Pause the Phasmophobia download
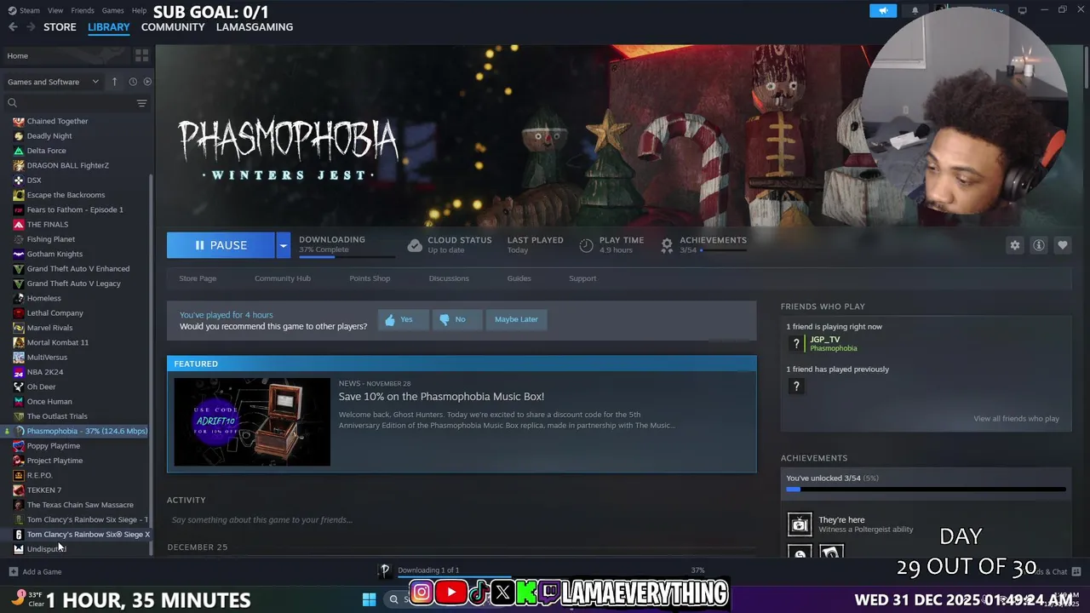Viewport: 1090px width, 613px height. 221,245
